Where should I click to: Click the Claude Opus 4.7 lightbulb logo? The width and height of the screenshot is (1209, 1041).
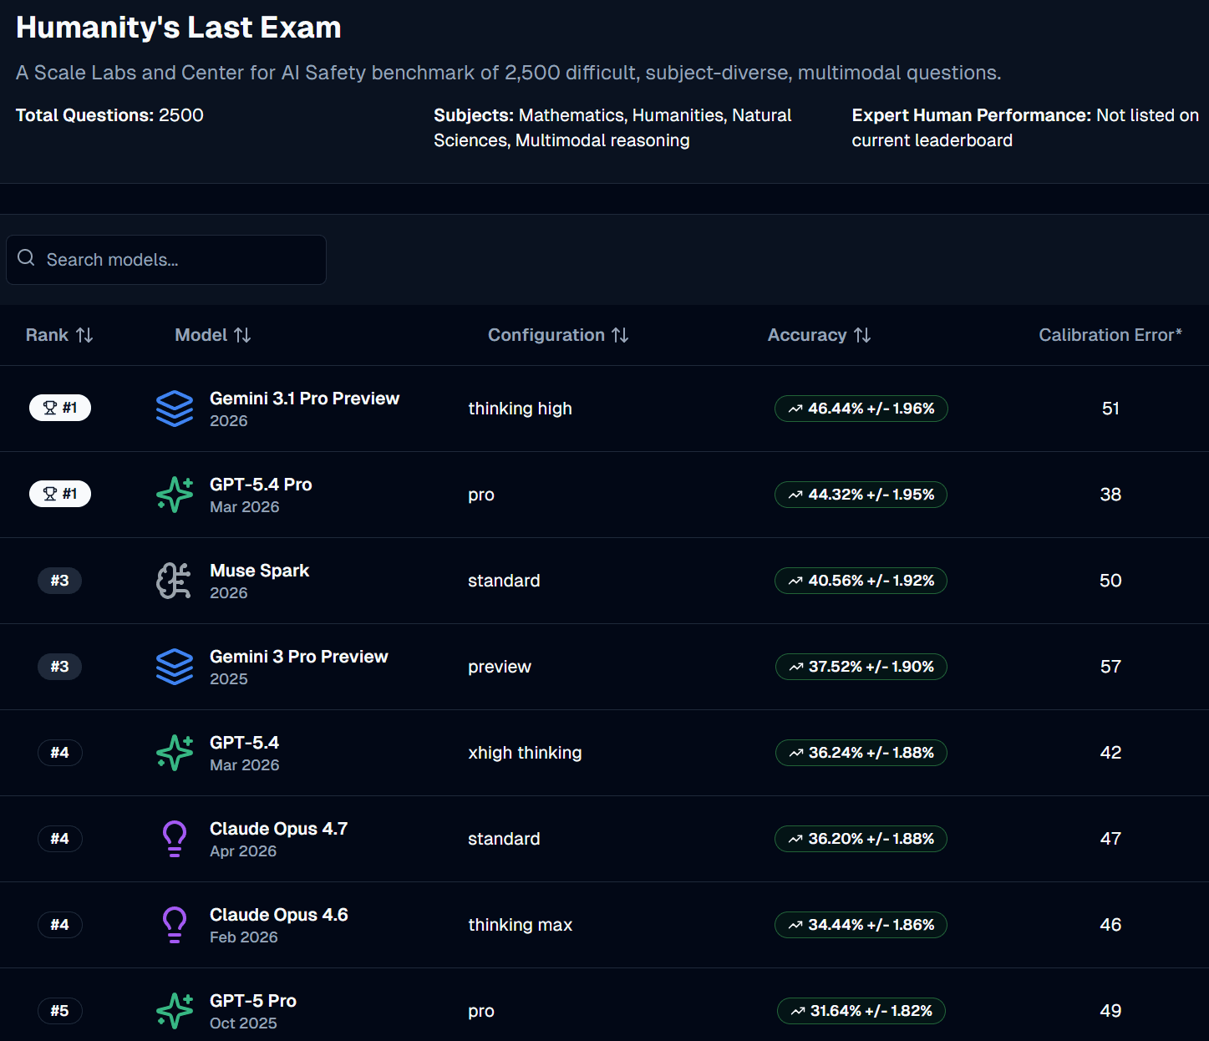(175, 839)
